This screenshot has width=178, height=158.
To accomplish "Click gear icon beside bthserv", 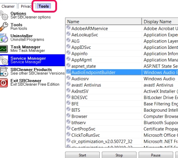I will 68,122.
